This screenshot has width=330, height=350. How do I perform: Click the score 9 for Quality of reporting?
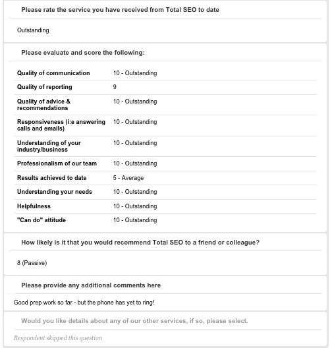coord(115,87)
